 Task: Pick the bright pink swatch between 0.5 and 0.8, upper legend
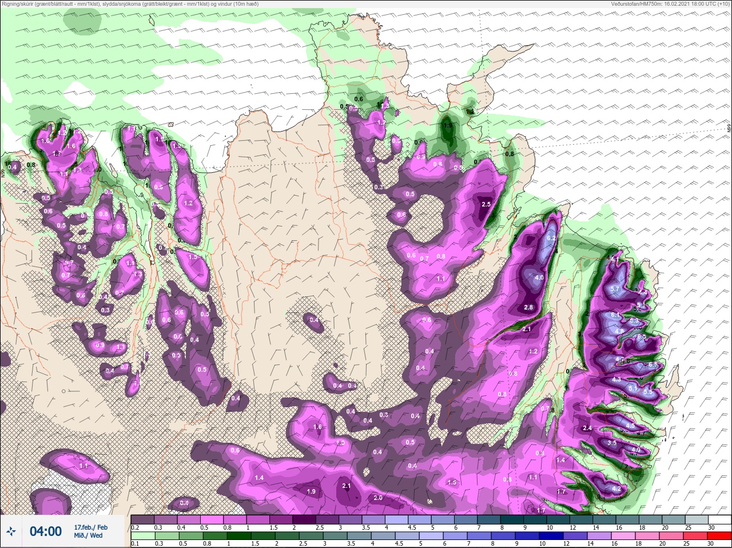[x=213, y=519]
